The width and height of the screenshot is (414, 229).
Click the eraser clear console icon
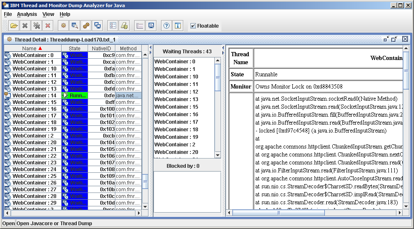(x=124, y=26)
